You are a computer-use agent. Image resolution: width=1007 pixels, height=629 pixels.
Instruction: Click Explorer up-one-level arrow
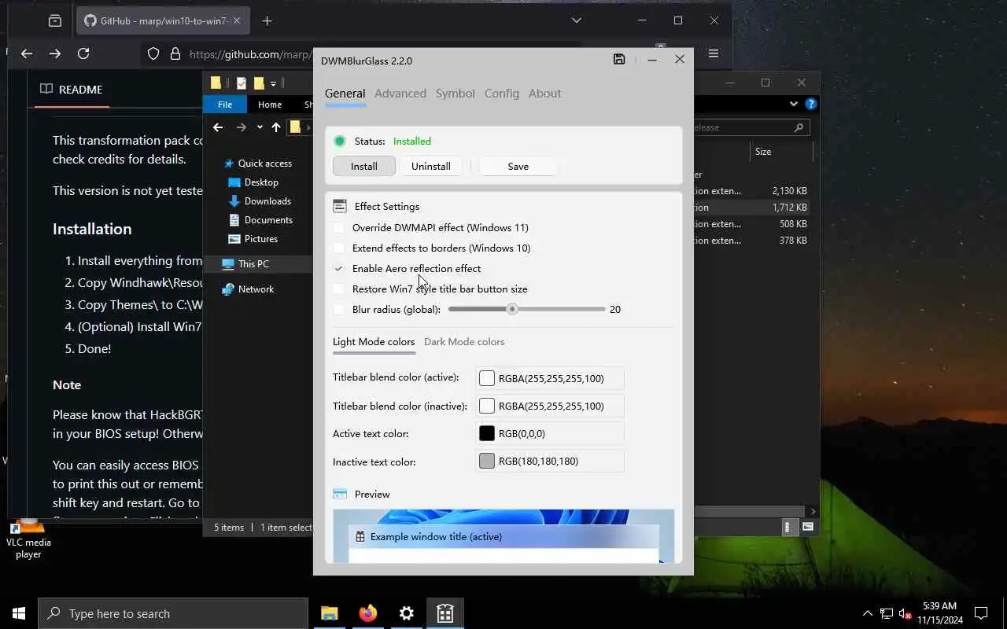[276, 127]
